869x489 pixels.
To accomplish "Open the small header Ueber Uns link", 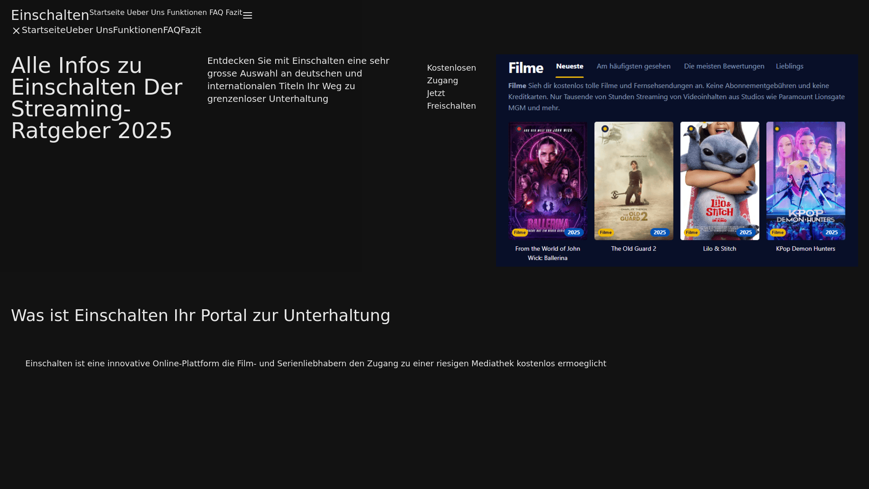I will (146, 13).
